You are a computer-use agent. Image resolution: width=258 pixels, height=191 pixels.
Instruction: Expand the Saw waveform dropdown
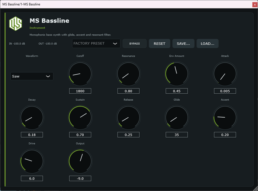tap(32, 76)
